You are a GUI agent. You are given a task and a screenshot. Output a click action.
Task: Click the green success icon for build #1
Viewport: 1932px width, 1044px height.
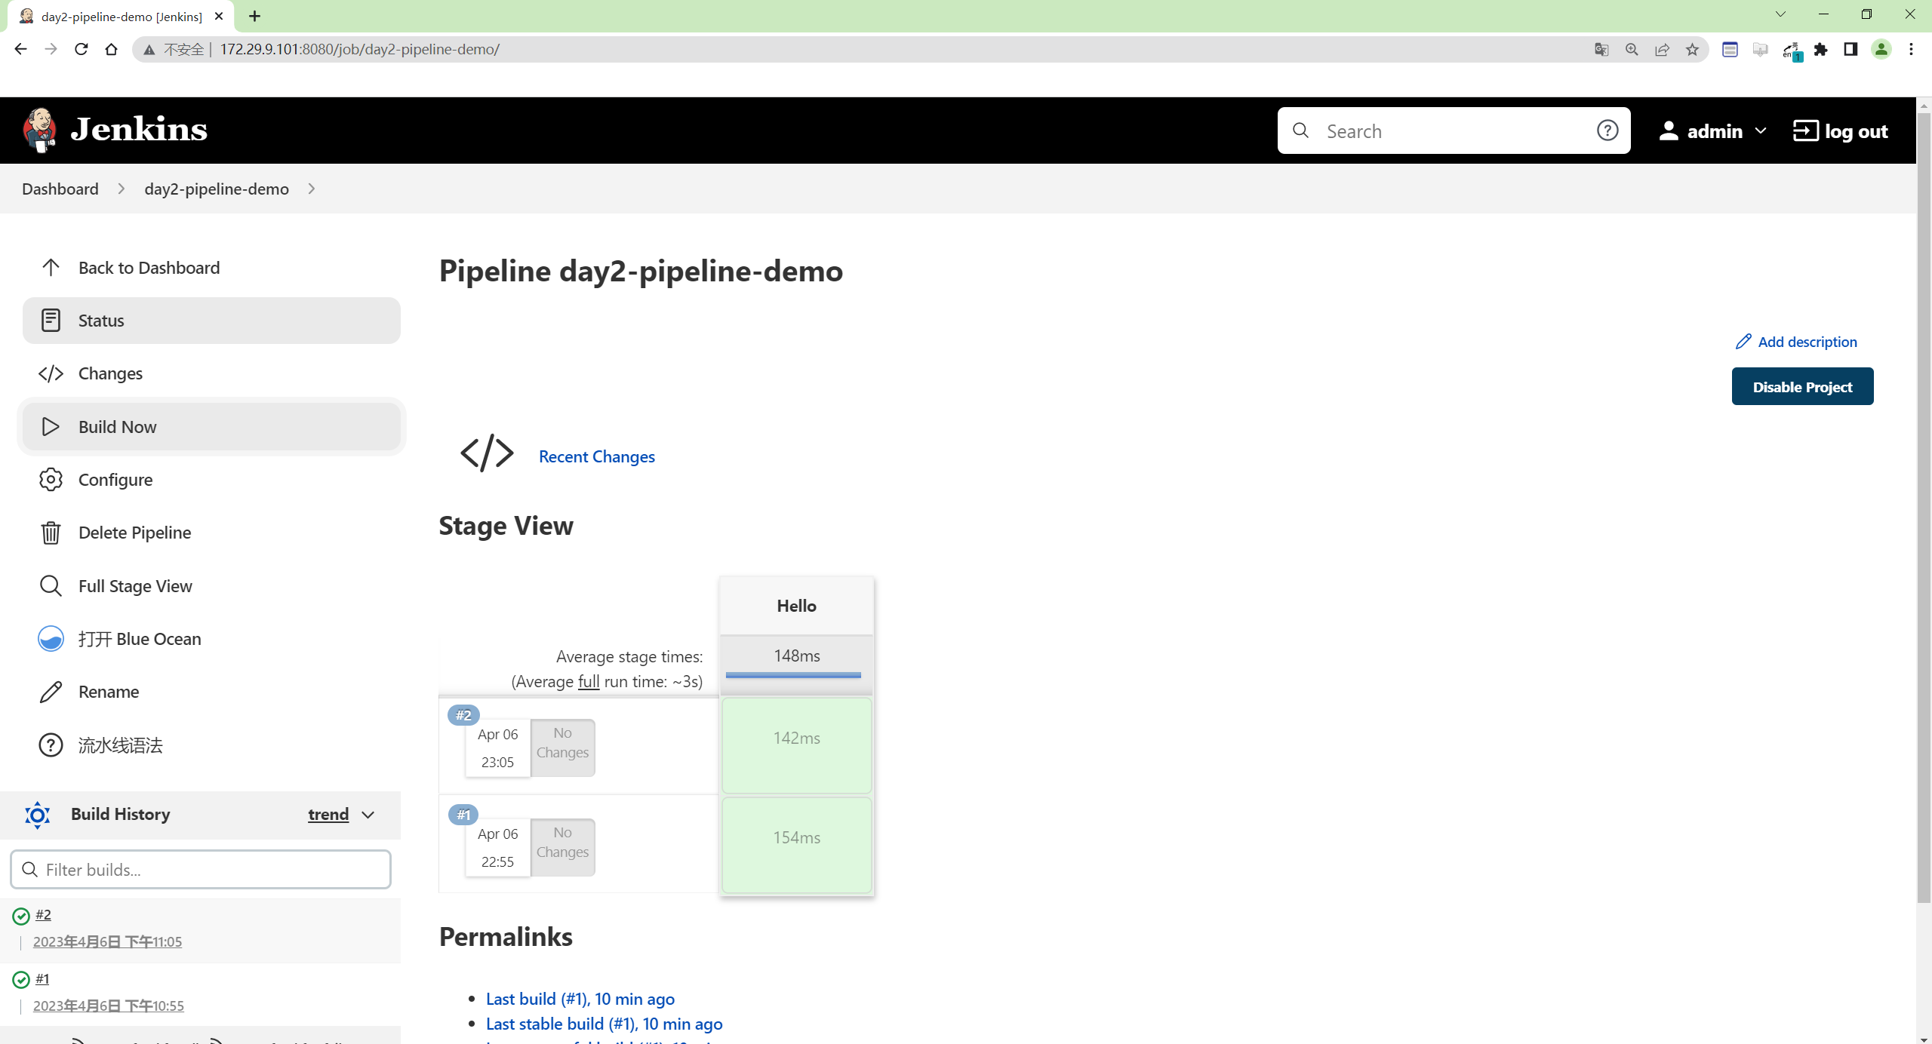coord(21,980)
